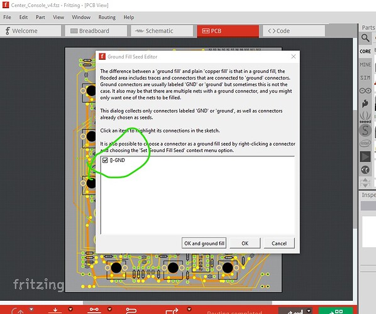Expand the rotate button dropdown arrow
Image resolution: width=376 pixels, height=314 pixels.
point(31,309)
